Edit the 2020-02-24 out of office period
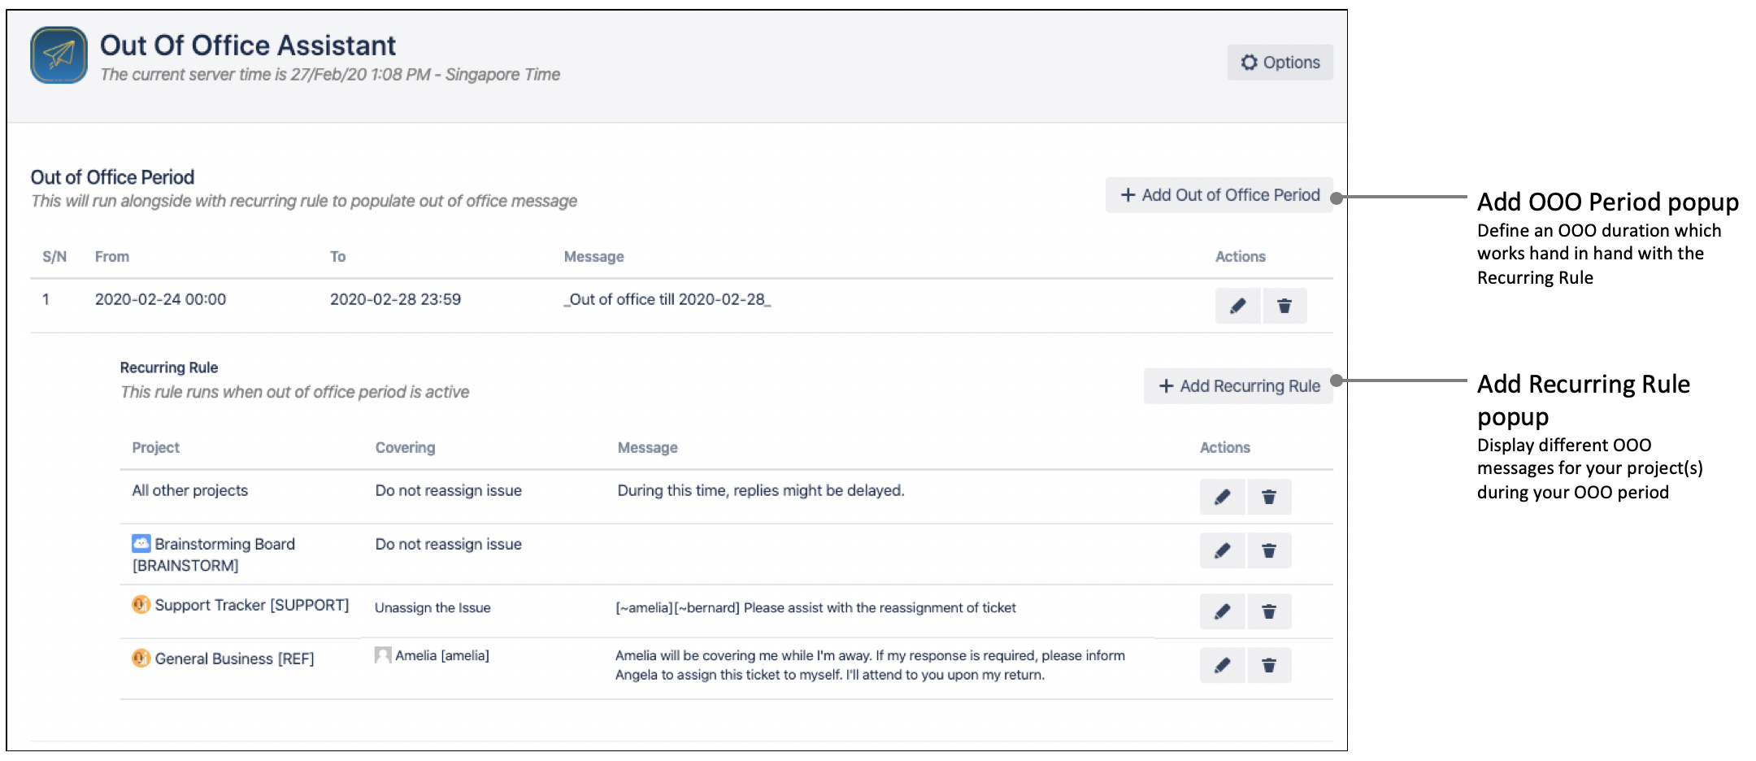The height and width of the screenshot is (761, 1756). (1237, 307)
